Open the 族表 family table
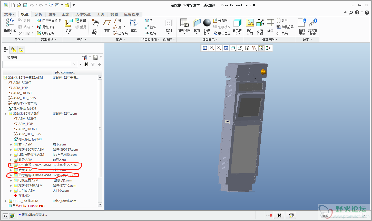 [270, 25]
